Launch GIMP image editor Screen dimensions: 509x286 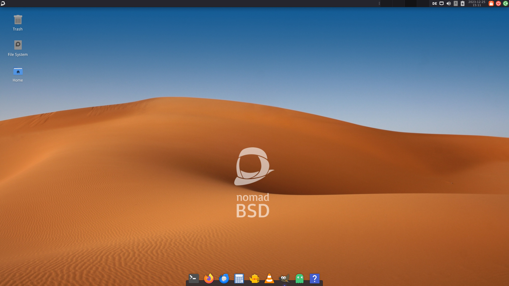click(x=284, y=278)
